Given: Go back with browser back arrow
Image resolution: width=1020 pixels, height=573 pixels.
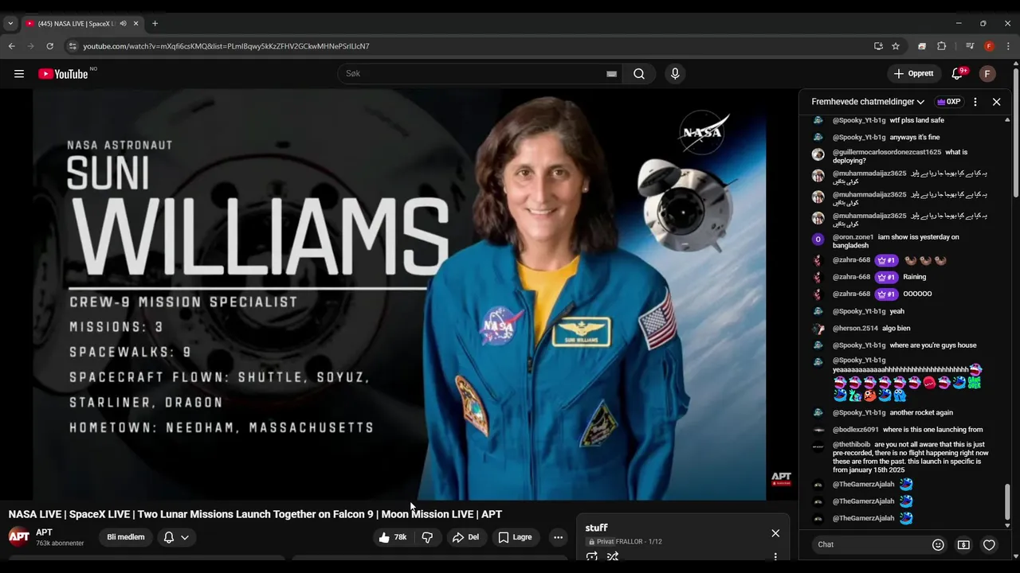Looking at the screenshot, I should (11, 46).
